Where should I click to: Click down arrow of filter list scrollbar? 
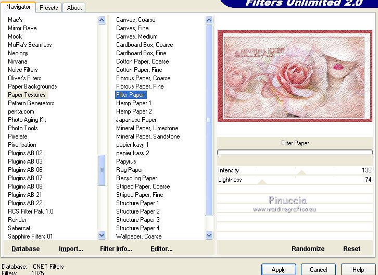click(209, 235)
